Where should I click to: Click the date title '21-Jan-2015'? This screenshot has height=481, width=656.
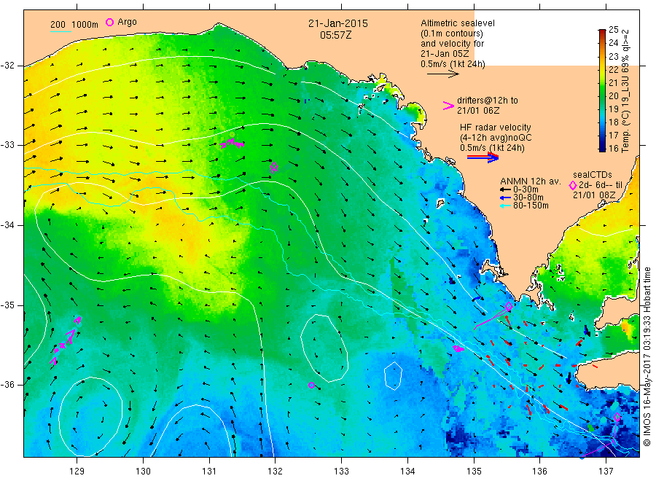pos(338,23)
